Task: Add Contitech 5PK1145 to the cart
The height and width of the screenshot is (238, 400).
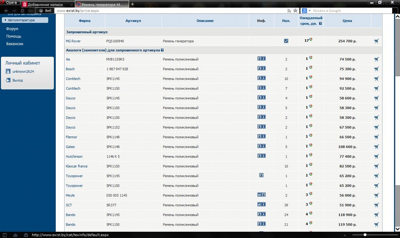Action: (x=377, y=78)
